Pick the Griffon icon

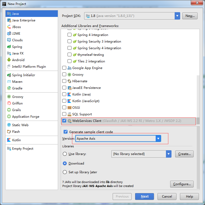coord(9,103)
